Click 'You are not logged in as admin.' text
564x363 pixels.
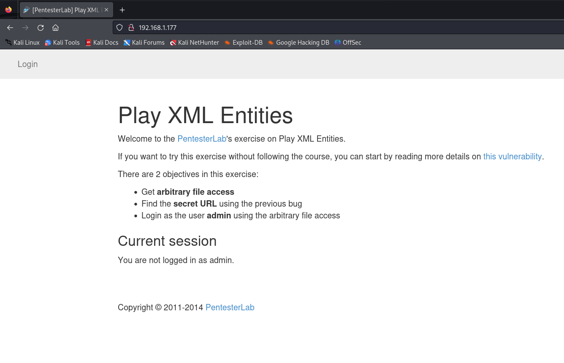click(176, 260)
